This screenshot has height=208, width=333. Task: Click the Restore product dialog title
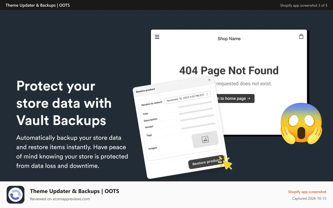click(x=145, y=90)
